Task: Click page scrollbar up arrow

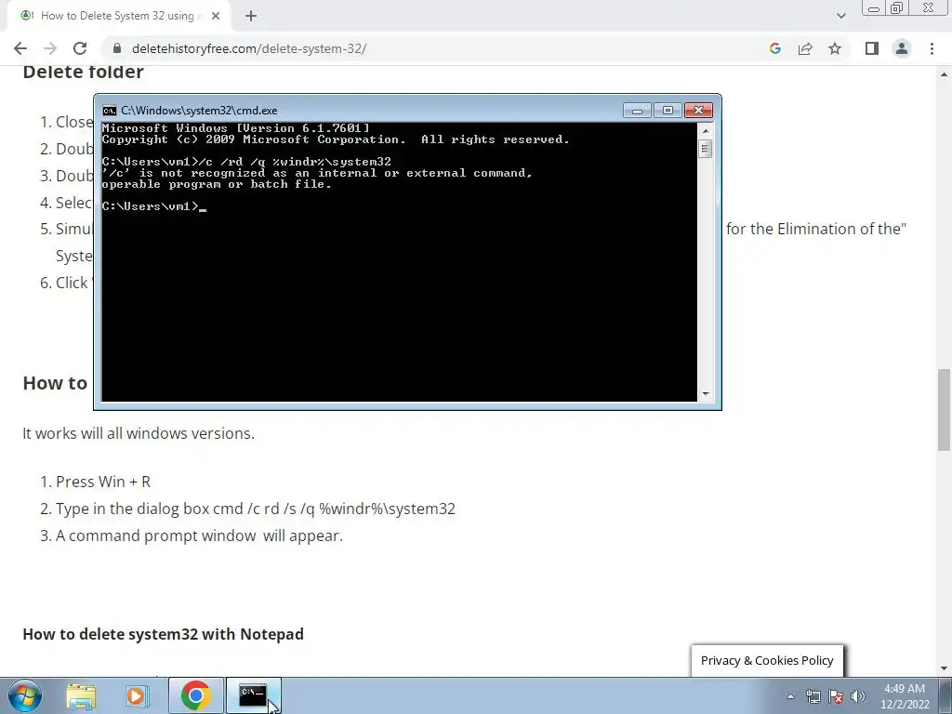Action: [944, 74]
